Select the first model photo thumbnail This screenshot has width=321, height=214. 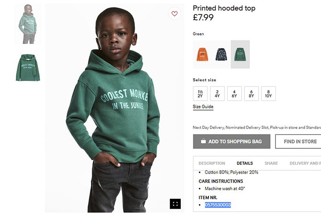pyautogui.click(x=28, y=24)
